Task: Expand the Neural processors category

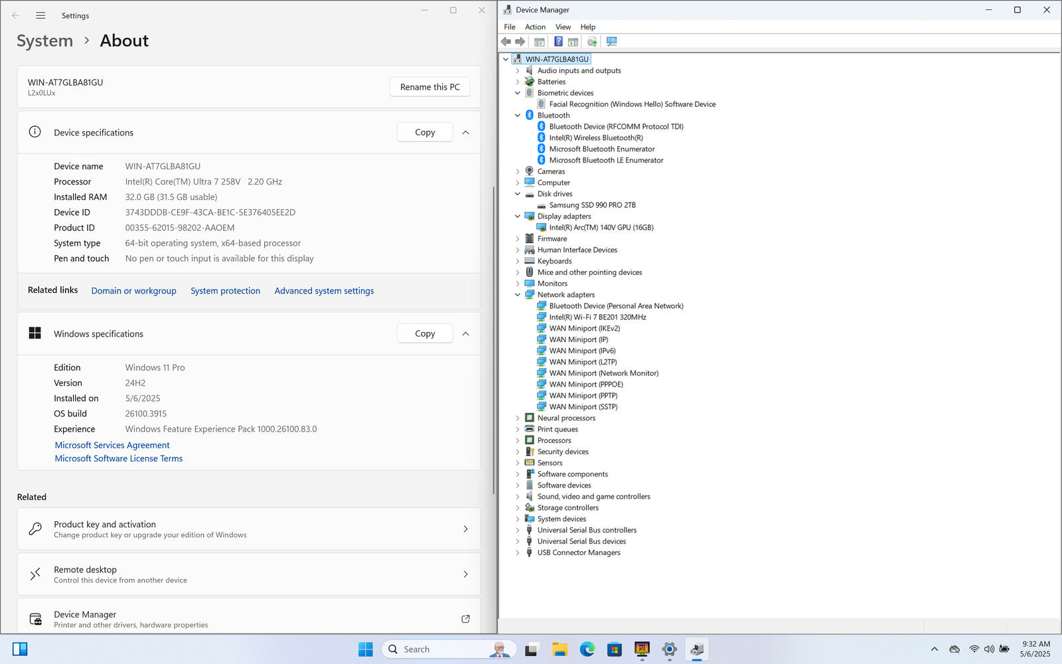Action: click(x=518, y=418)
